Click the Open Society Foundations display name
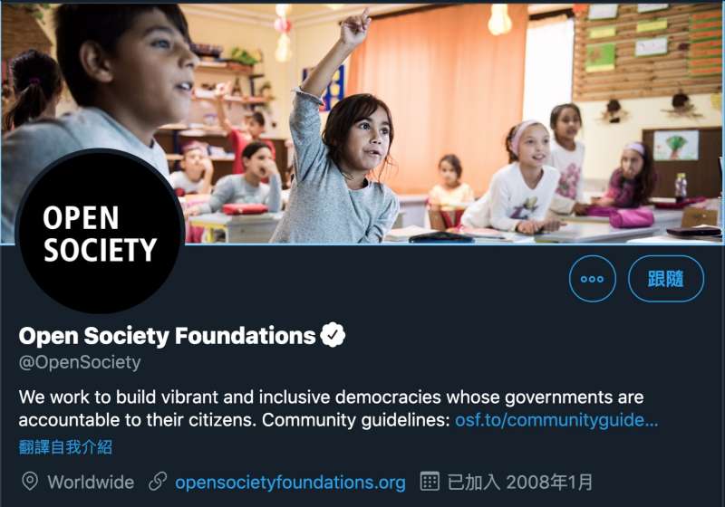 pyautogui.click(x=167, y=336)
